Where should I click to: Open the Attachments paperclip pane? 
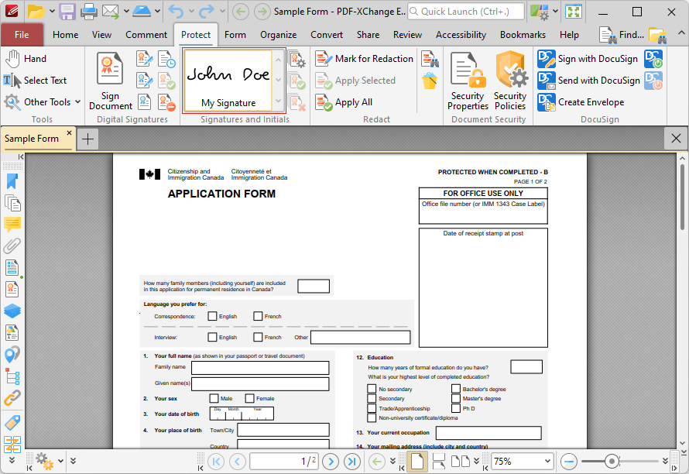(12, 246)
